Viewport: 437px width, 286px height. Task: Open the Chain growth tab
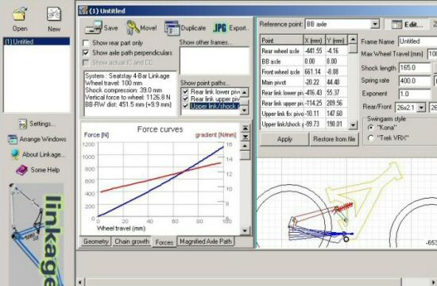coord(132,242)
